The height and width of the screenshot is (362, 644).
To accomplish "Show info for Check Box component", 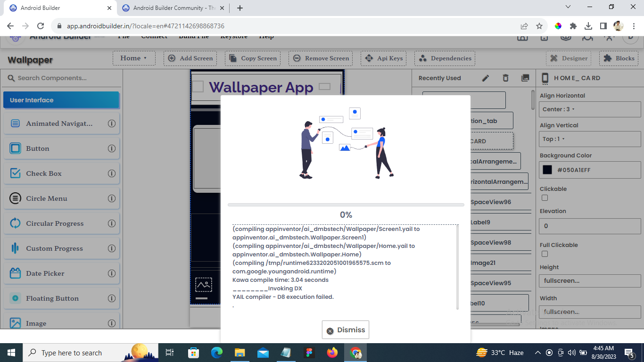I will (112, 173).
